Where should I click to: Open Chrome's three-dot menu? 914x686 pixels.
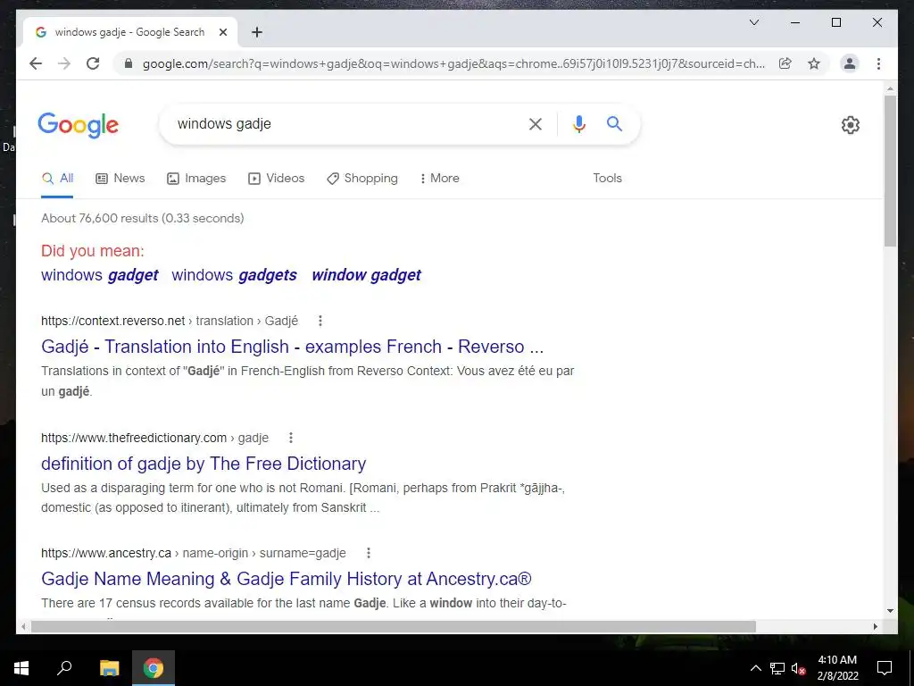(x=878, y=63)
